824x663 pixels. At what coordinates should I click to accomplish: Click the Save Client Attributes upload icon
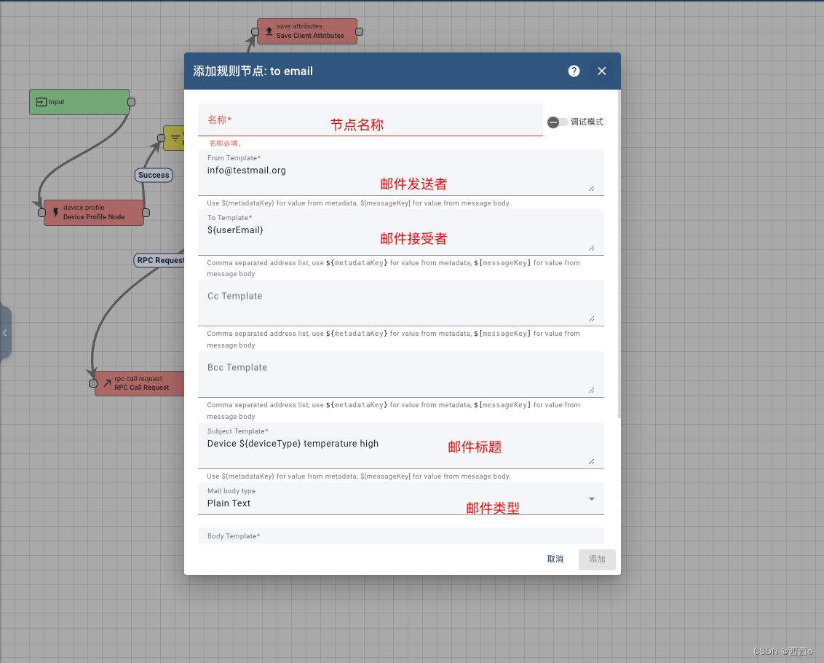(x=269, y=31)
